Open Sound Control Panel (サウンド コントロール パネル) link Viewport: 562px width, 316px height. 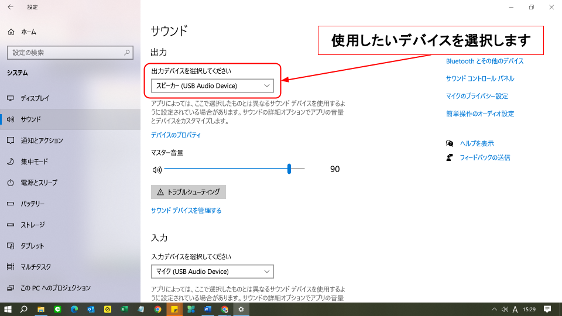(479, 78)
